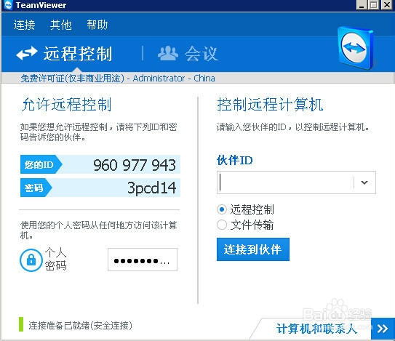Minimize the TeamViewer window
This screenshot has width=395, height=341.
pyautogui.click(x=362, y=4)
